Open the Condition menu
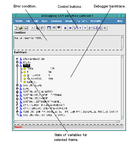The width and height of the screenshot is (139, 148). (x=56, y=21)
